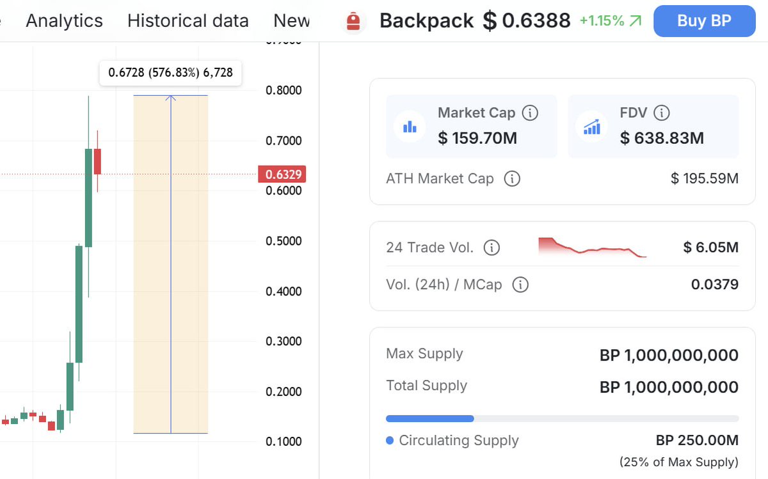Click the 24h trade volume sparkline chart
Image resolution: width=768 pixels, height=479 pixels.
point(593,247)
